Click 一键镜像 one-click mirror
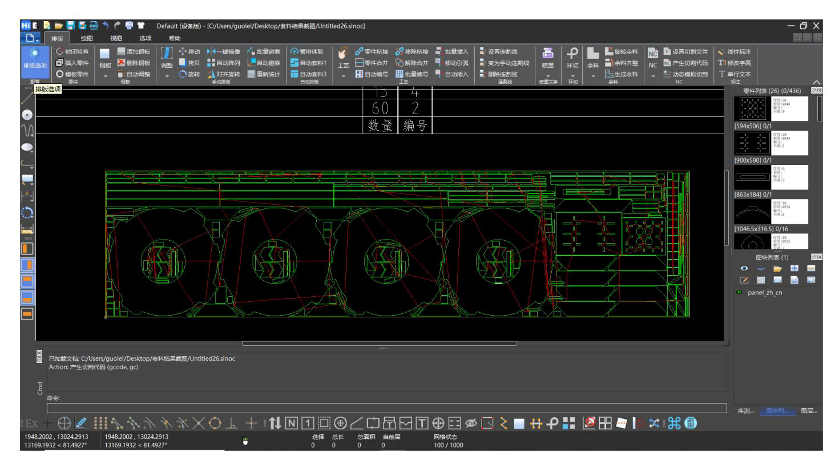The height and width of the screenshot is (464, 839). pos(224,51)
